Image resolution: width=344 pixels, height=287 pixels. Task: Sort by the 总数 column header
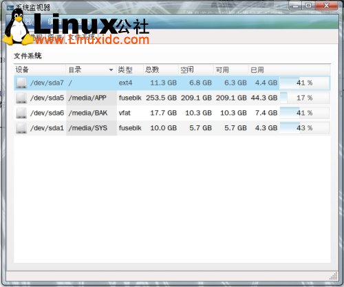[x=161, y=70]
